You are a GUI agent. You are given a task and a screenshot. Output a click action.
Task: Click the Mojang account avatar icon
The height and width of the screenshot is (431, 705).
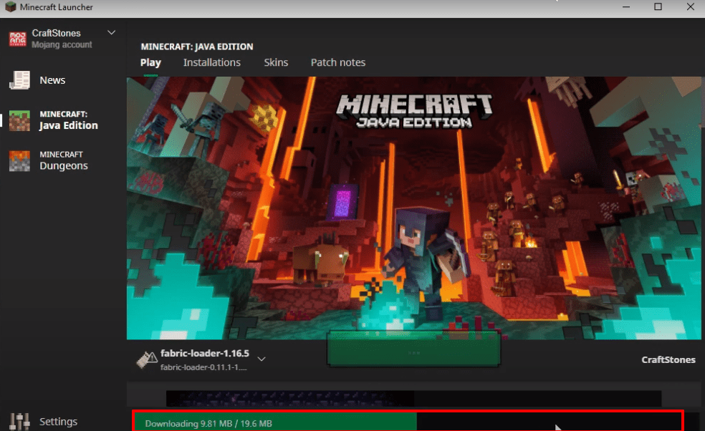(x=17, y=39)
